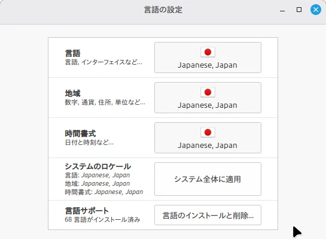Open the 言語 Japanese, Japan language selector

208,58
